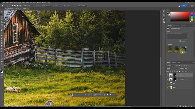This screenshot has height=109, width=195.
Task: Toggle visibility of Layer 1
Action: pos(167,83)
